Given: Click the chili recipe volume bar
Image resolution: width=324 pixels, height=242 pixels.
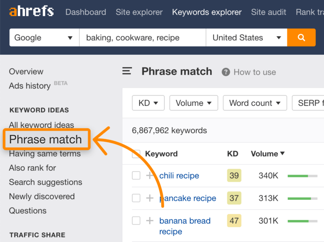Looking at the screenshot, I should click(302, 175).
